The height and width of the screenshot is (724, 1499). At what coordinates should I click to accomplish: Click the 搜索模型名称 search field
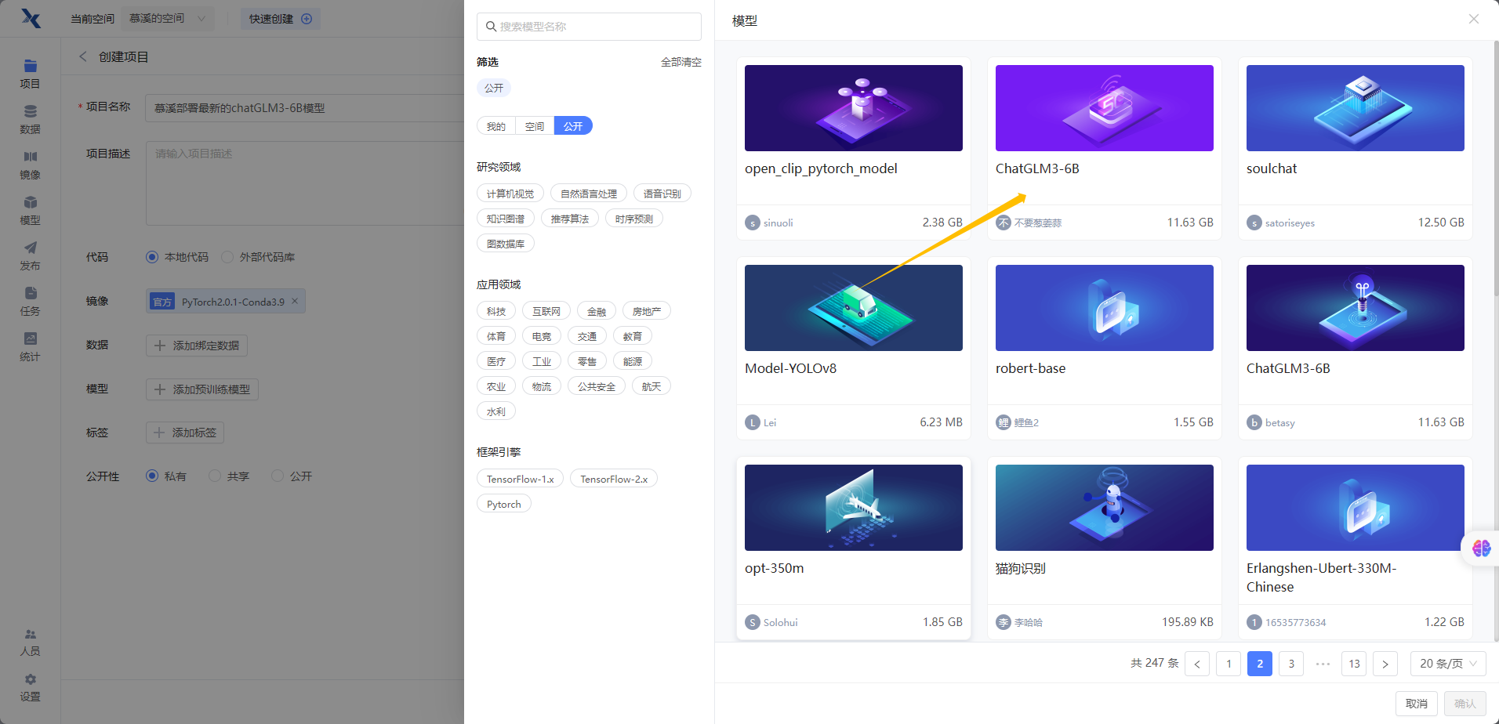[589, 27]
